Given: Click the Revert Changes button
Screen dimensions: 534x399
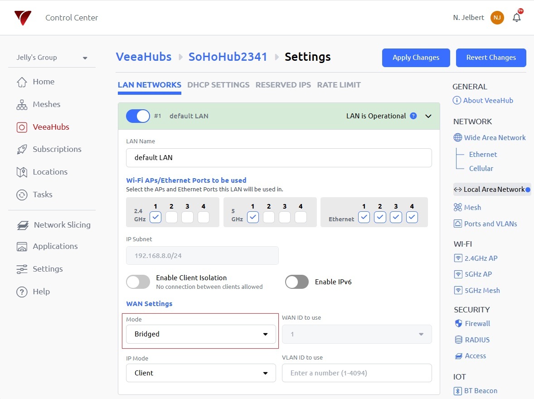Looking at the screenshot, I should (x=491, y=58).
